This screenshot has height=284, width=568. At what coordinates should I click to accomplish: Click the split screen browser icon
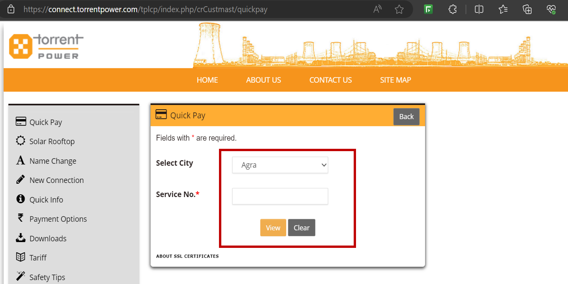point(479,9)
